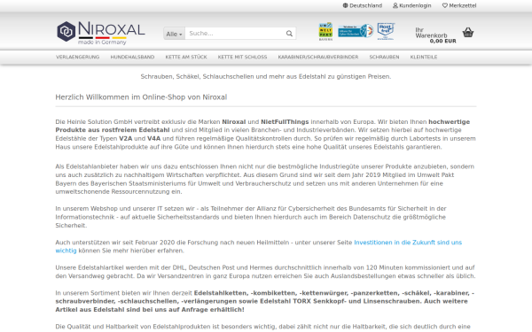Open the HUNDEHALSBAND menu

132,57
